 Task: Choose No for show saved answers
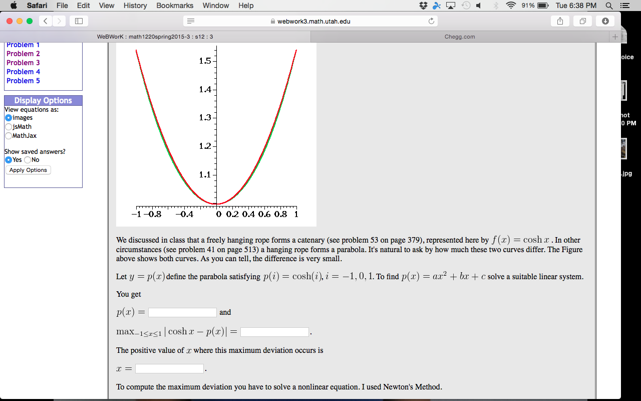pyautogui.click(x=28, y=160)
